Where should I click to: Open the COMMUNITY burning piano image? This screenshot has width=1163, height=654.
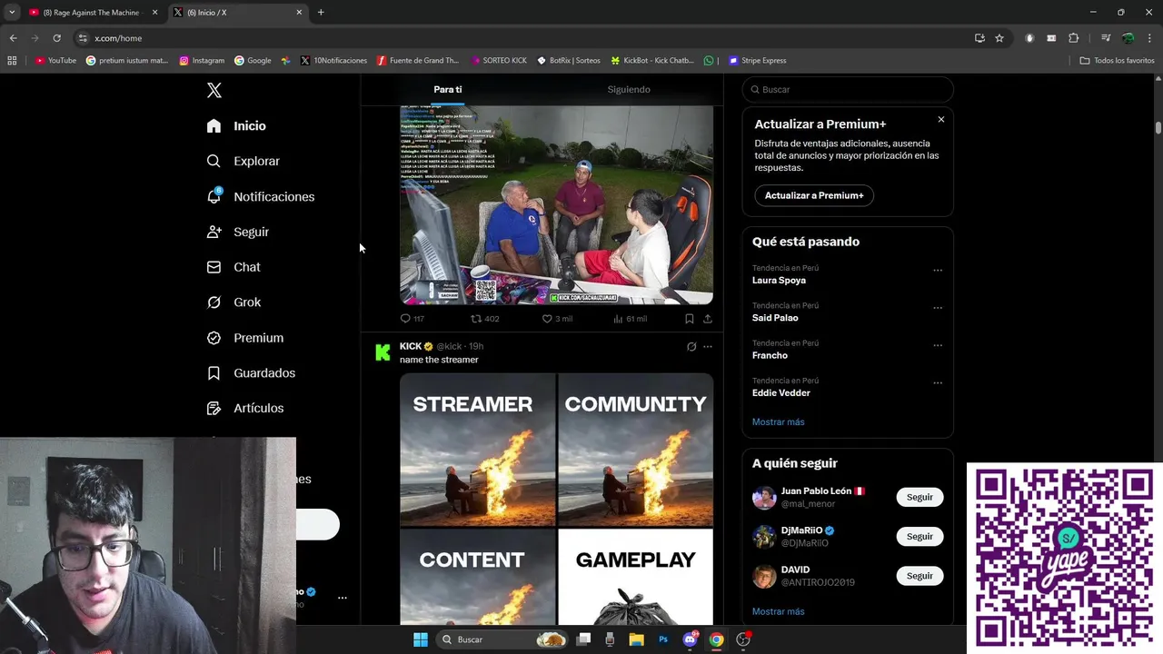coord(636,450)
